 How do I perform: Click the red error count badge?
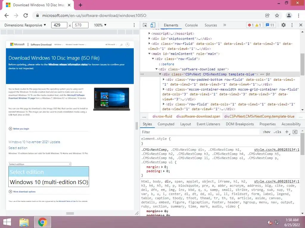click(x=251, y=25)
